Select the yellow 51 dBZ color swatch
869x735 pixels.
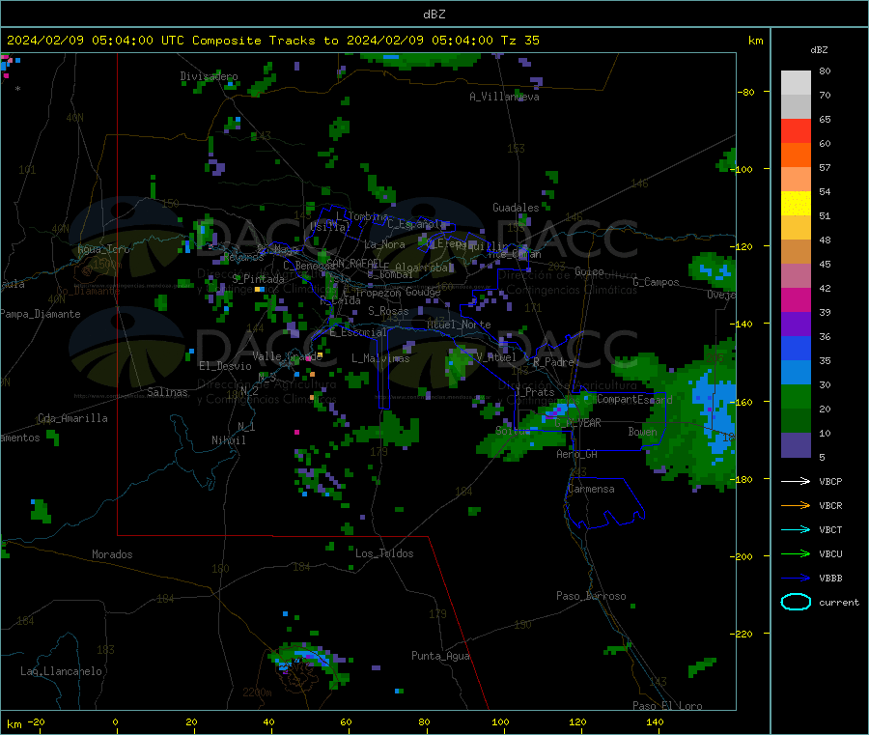point(796,204)
